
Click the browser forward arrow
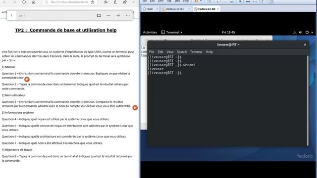(x=14, y=2)
